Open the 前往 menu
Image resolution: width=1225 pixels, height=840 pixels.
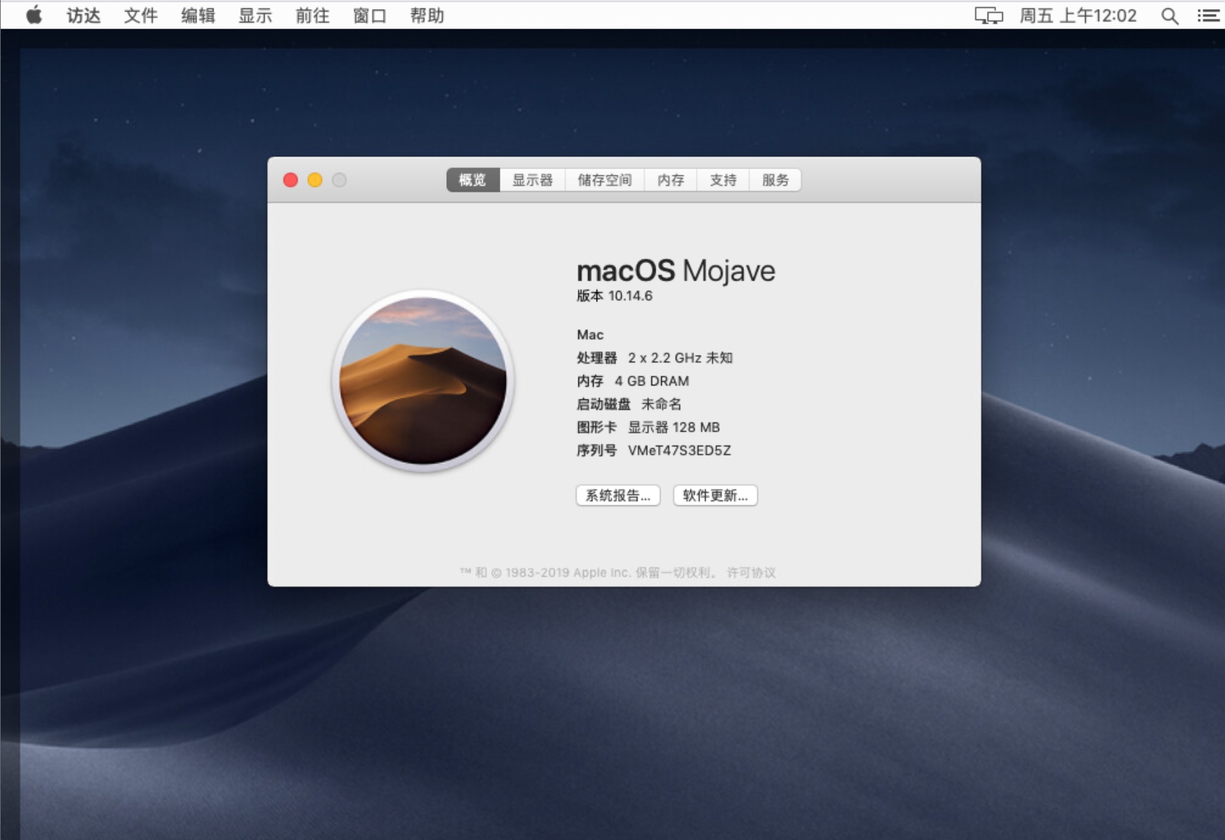pos(312,15)
